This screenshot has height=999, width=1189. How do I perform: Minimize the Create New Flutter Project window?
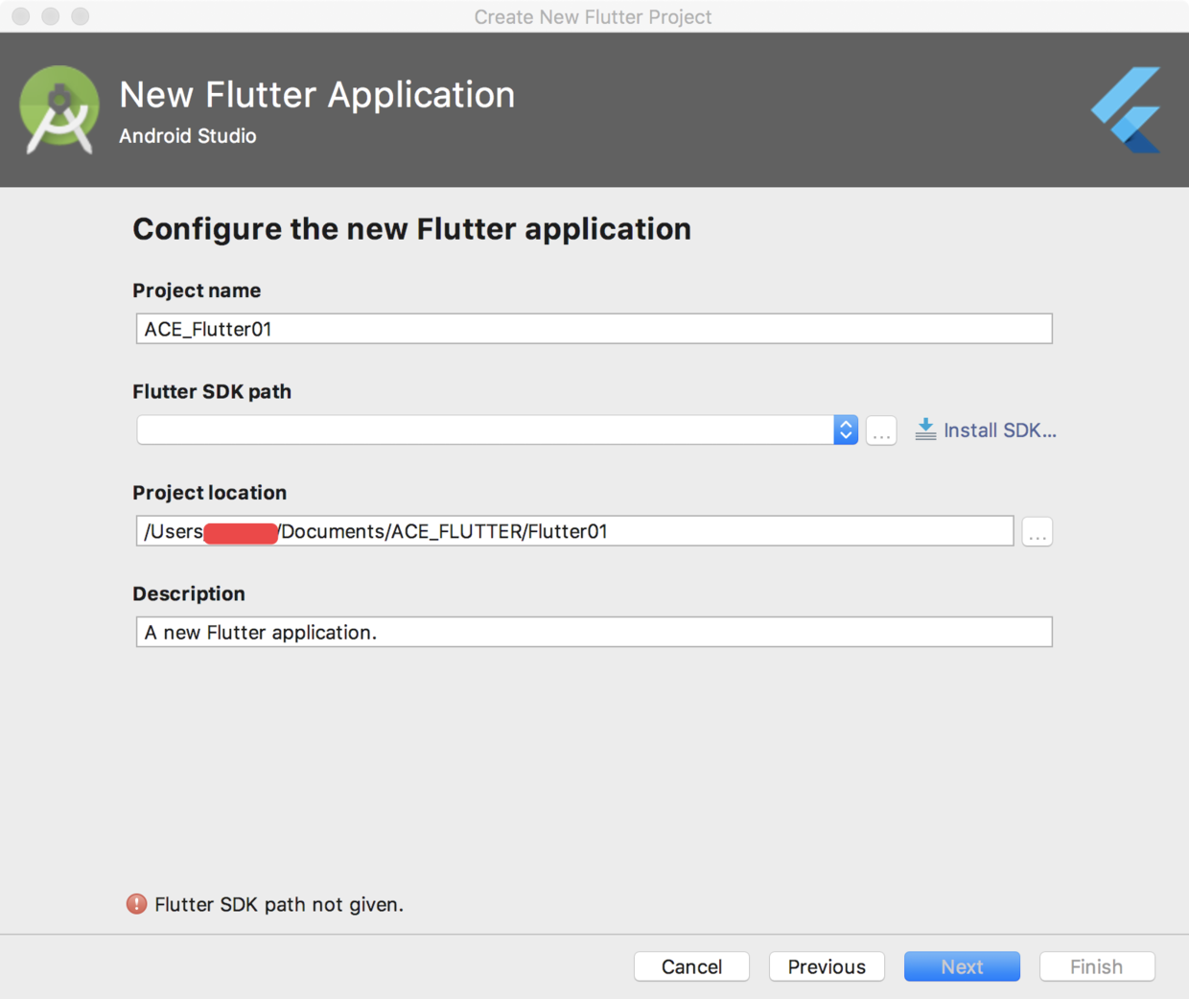51,16
